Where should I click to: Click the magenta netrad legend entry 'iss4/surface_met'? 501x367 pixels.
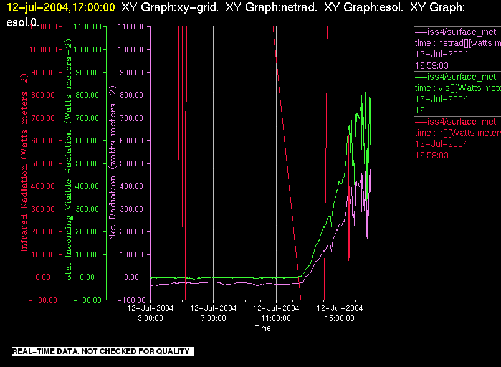[x=456, y=32]
